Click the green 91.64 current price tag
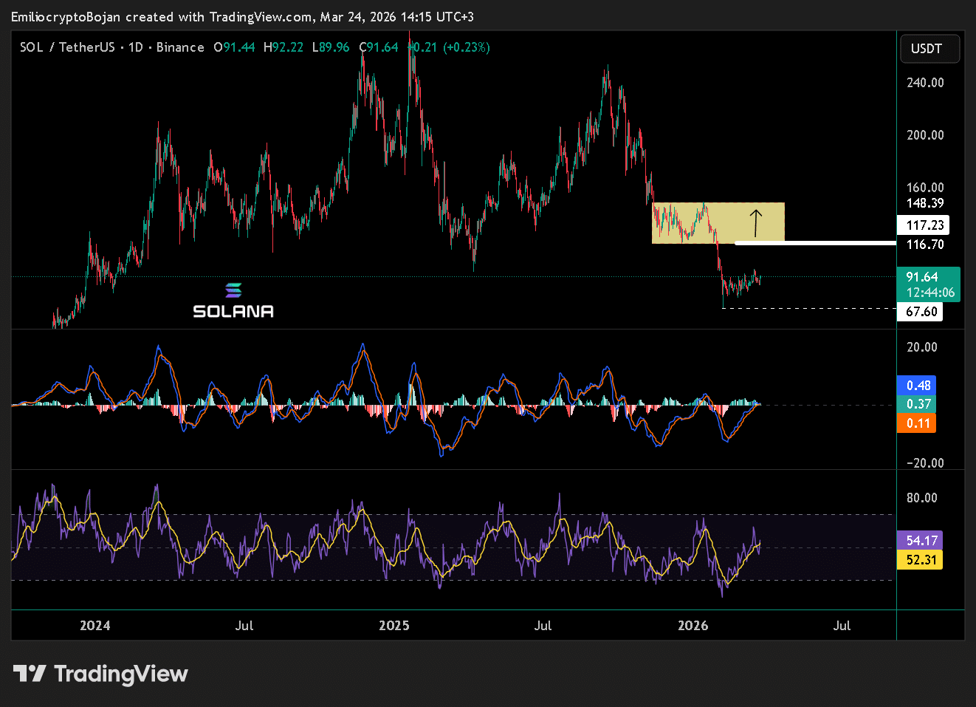 click(x=928, y=284)
